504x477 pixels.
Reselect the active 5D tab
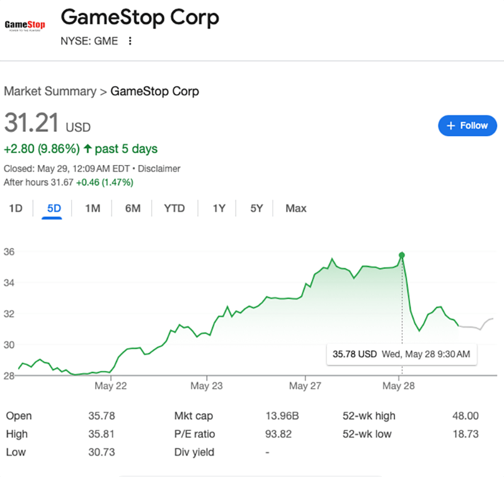[x=53, y=208]
